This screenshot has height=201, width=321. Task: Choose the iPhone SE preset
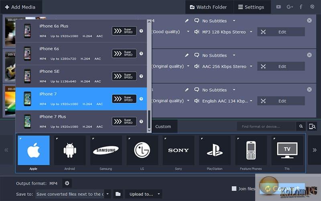point(81,76)
